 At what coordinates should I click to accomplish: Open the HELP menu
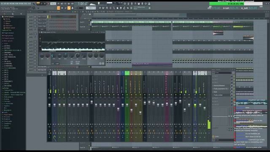30,3
